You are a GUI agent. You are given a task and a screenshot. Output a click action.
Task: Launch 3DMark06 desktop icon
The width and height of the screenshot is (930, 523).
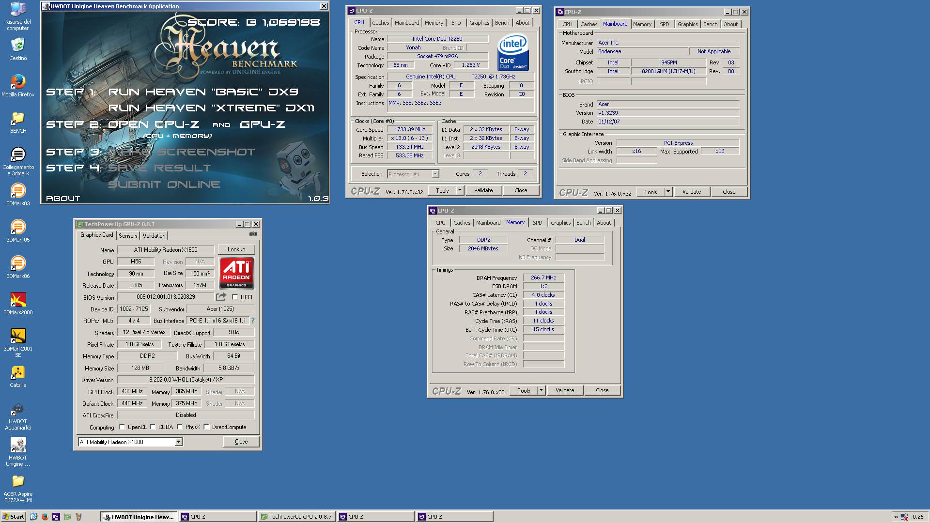(x=18, y=267)
